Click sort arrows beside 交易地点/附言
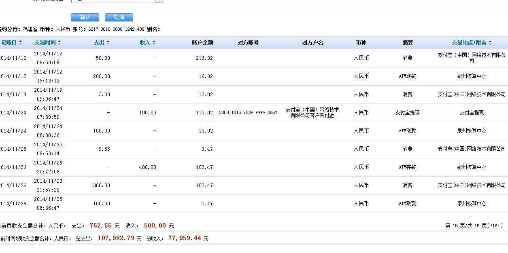Viewport: 508px width, 253px height. [x=490, y=43]
